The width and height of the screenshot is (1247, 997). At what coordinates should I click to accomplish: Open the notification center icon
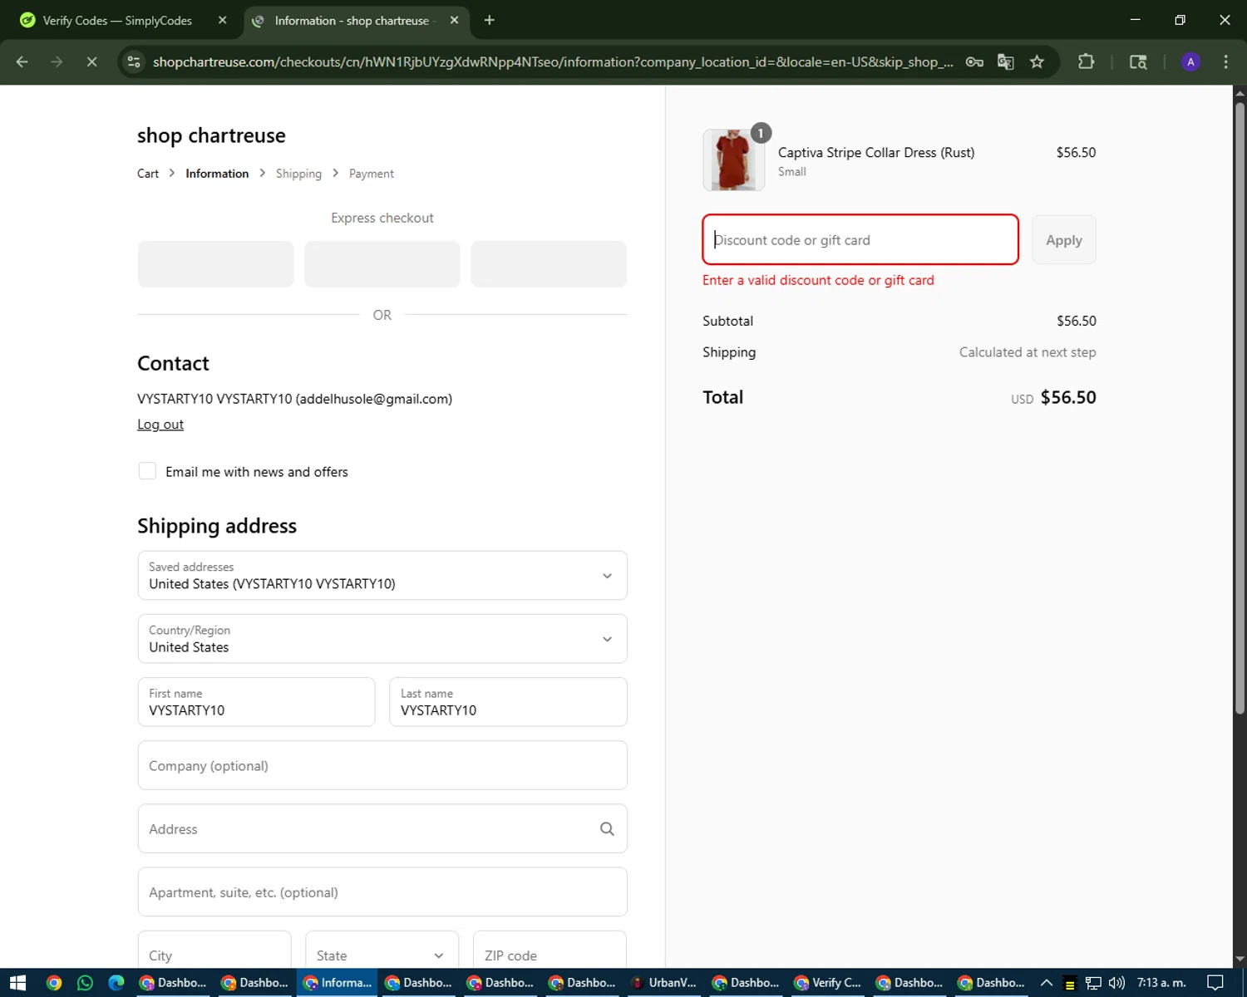coord(1215,983)
